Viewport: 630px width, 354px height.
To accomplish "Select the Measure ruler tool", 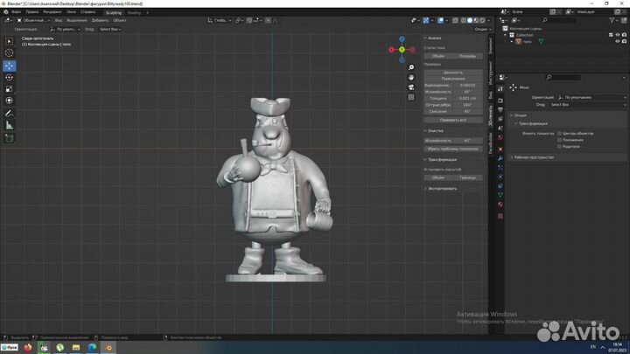I will pyautogui.click(x=10, y=126).
